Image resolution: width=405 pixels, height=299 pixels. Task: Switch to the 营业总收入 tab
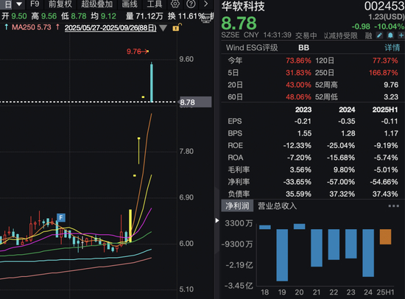coord(277,206)
